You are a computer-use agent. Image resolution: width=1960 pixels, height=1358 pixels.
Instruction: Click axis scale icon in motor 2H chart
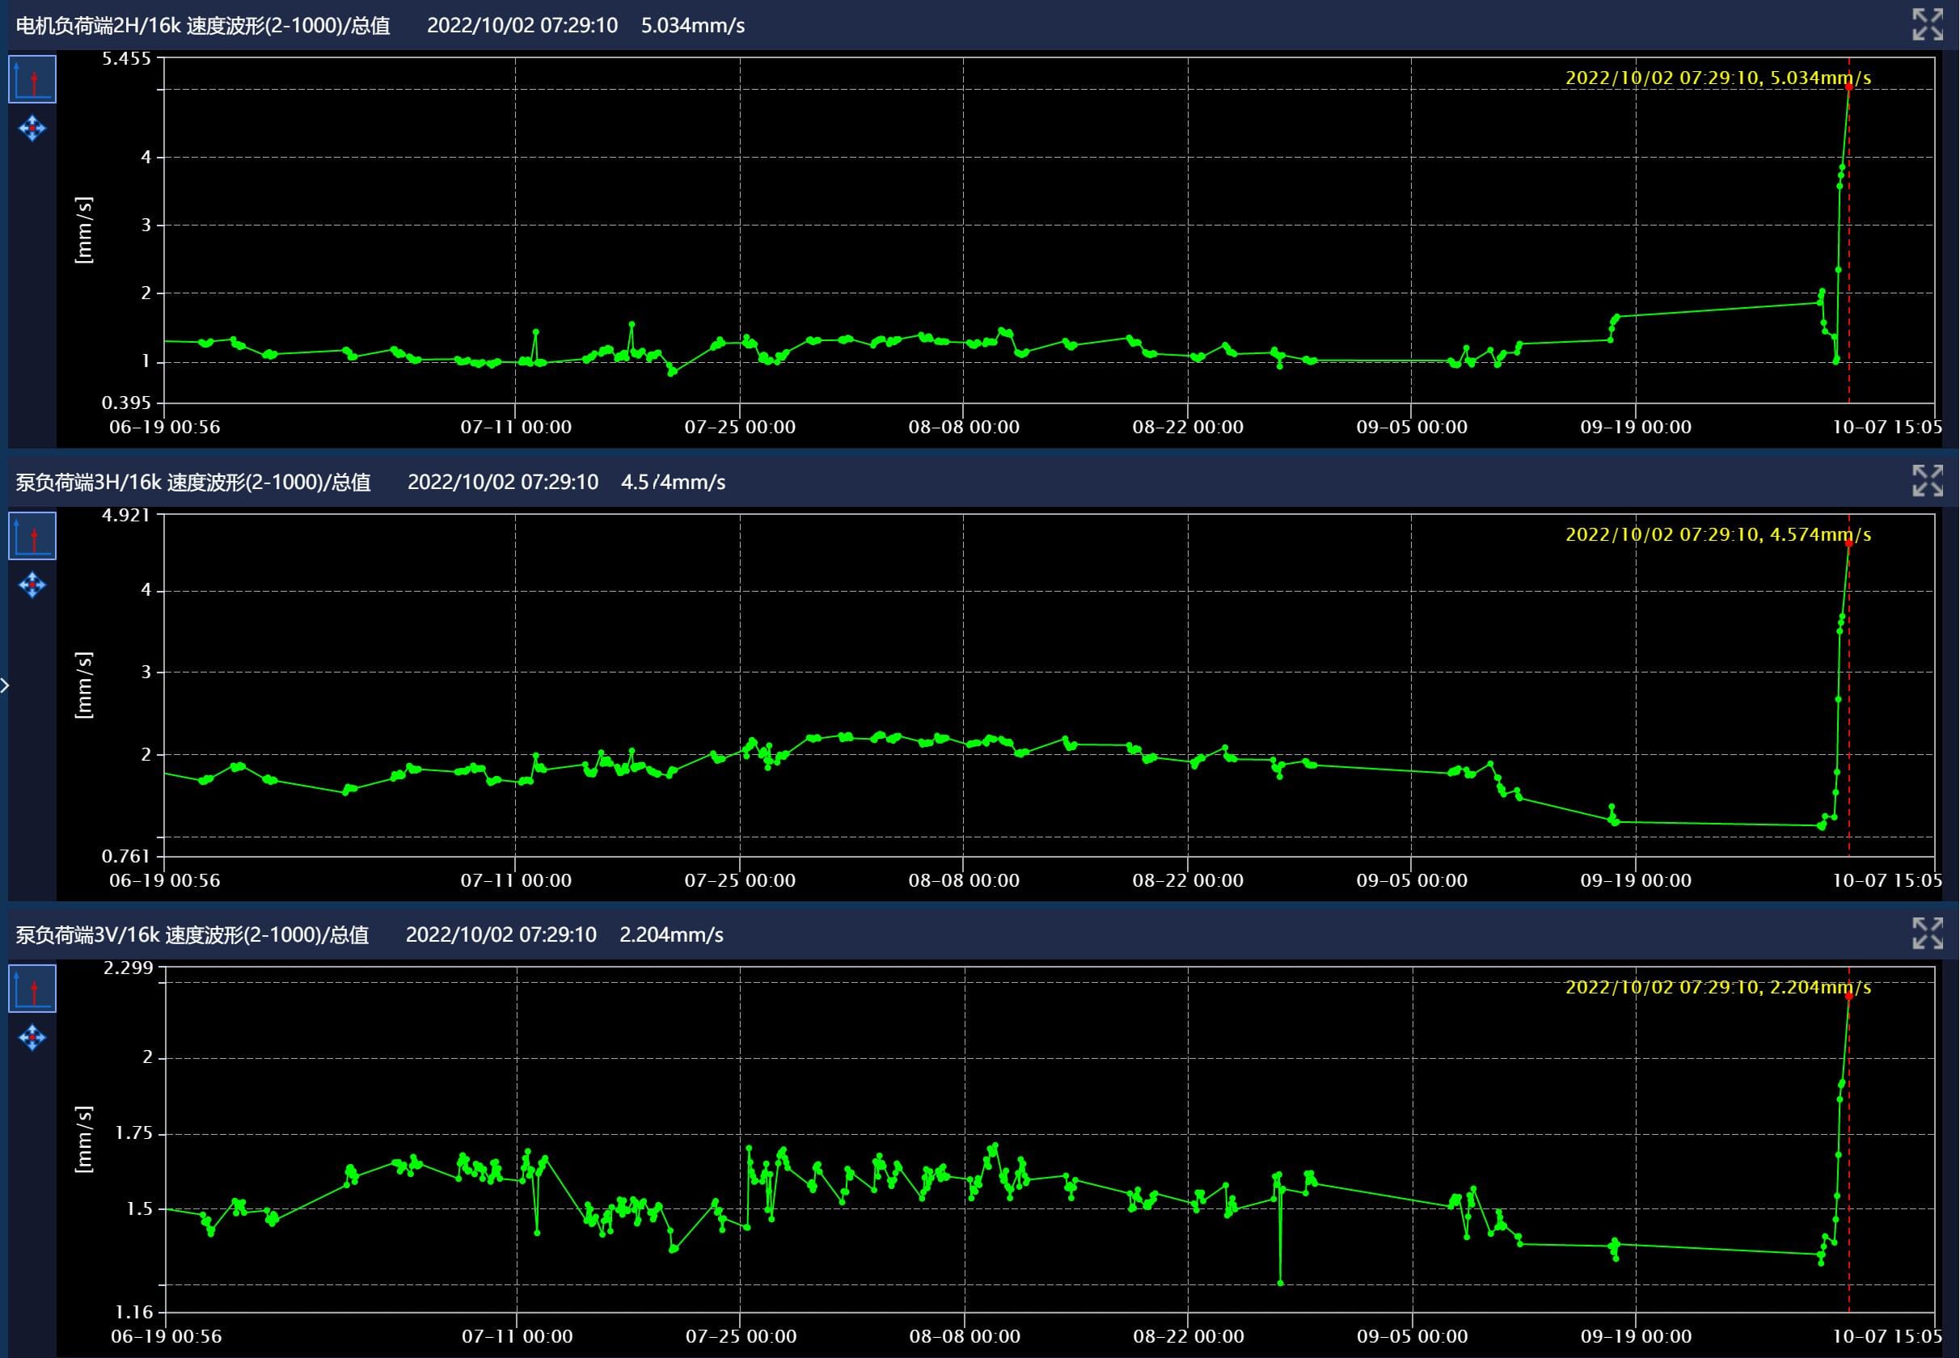pyautogui.click(x=32, y=79)
